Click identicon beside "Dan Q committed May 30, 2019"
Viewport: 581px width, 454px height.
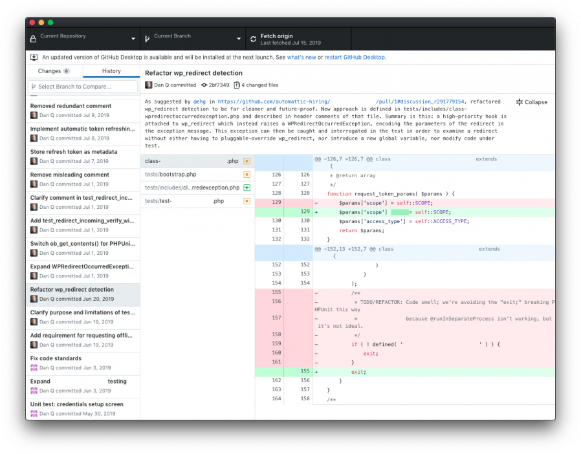(x=34, y=414)
